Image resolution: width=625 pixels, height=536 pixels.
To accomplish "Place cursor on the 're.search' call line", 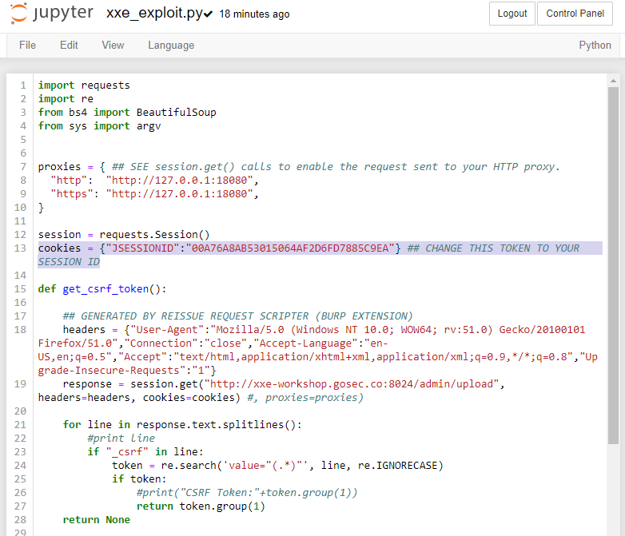I will tap(277, 466).
